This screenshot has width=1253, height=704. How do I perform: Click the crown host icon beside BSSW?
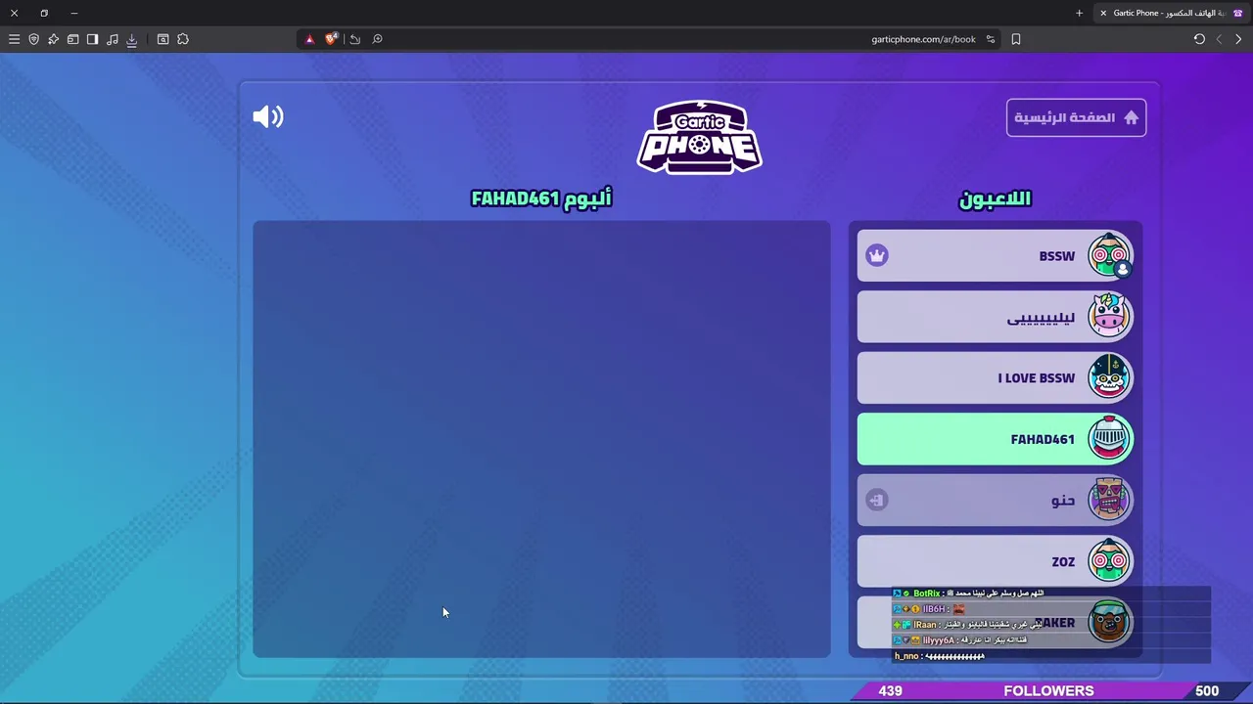(x=877, y=256)
